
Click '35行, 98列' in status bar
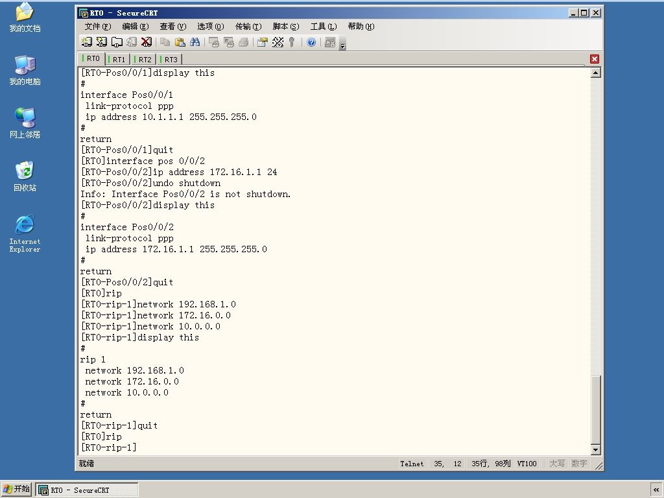[491, 464]
